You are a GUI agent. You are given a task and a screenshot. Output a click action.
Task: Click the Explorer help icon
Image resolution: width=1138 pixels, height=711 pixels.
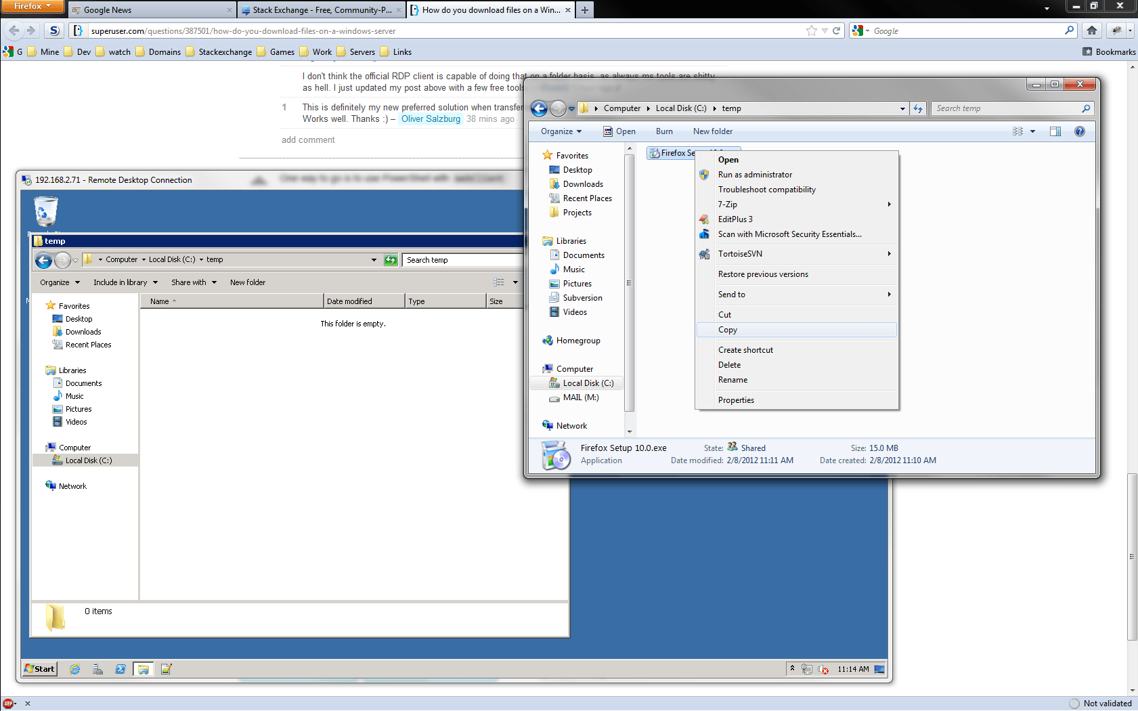pyautogui.click(x=1080, y=131)
